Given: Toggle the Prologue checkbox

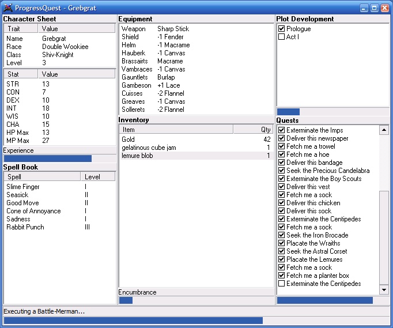Looking at the screenshot, I should tap(281, 29).
